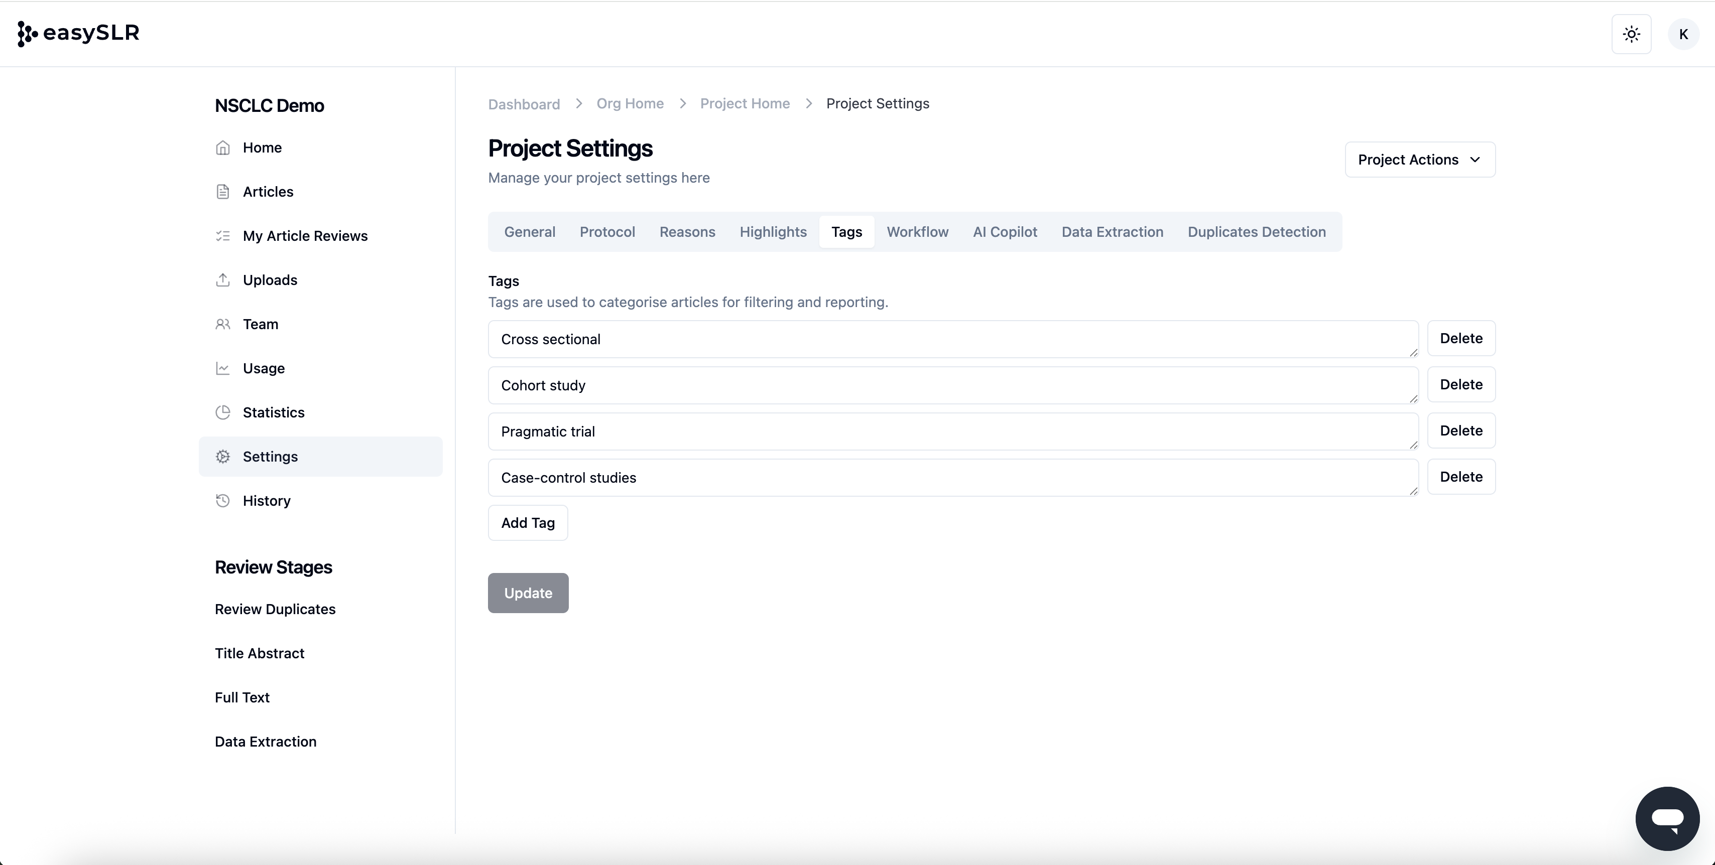The height and width of the screenshot is (865, 1715).
Task: Click the My Article Reviews checklist icon
Action: [223, 235]
